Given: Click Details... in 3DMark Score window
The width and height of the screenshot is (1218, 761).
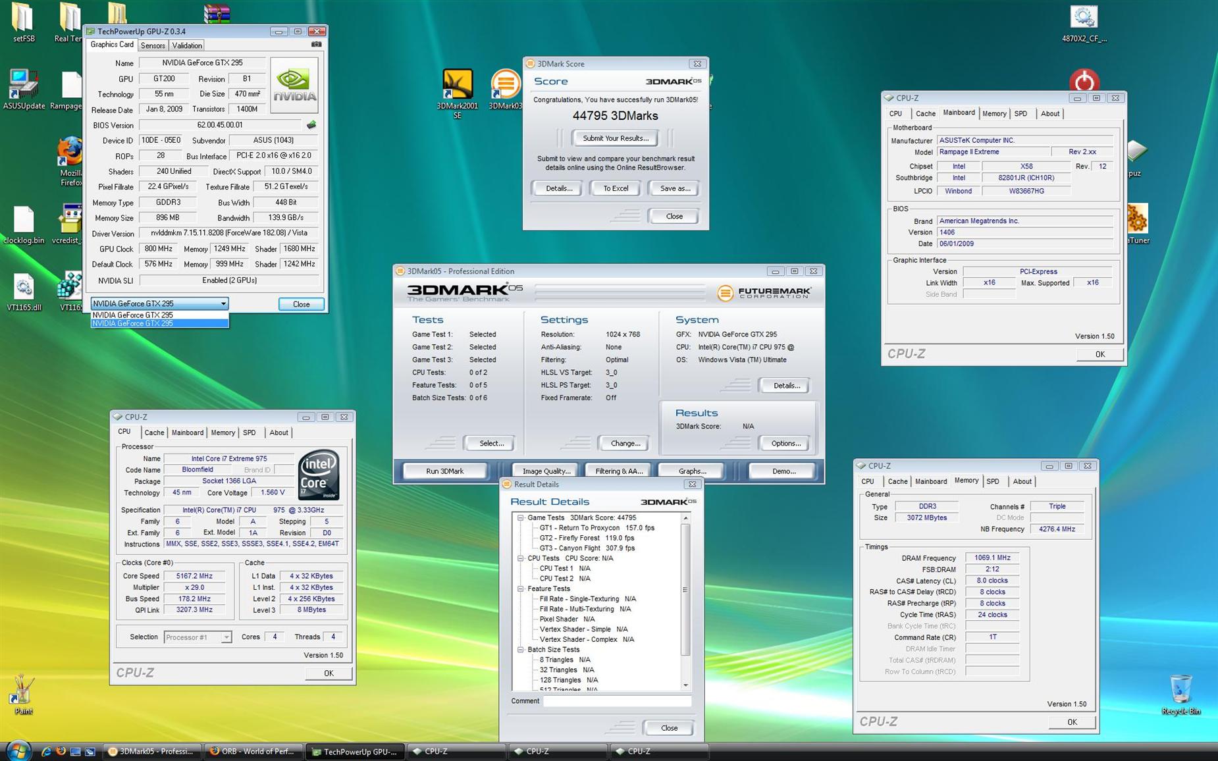Looking at the screenshot, I should (558, 188).
